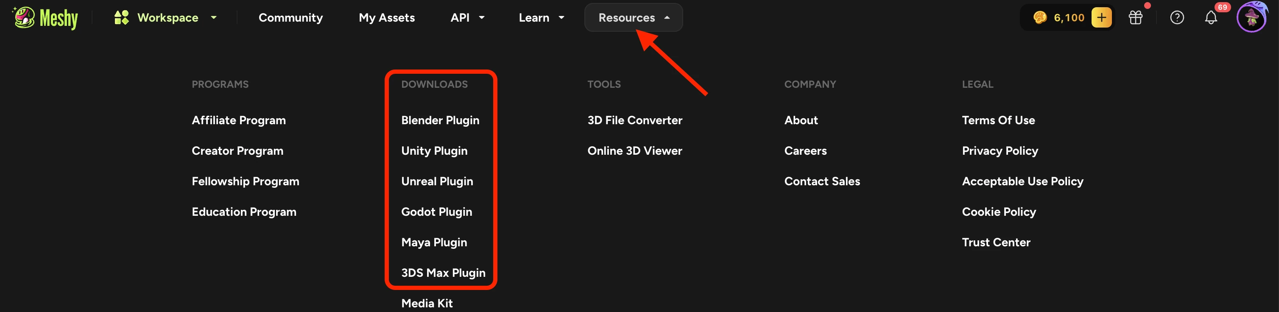
Task: Open the Unity Plugin download
Action: click(x=434, y=151)
